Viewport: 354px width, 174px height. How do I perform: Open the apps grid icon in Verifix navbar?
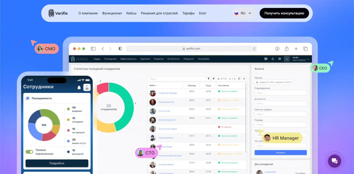[x=266, y=59]
